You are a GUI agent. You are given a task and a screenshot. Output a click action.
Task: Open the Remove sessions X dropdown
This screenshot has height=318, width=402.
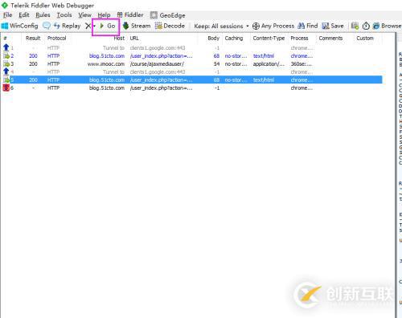pyautogui.click(x=90, y=26)
